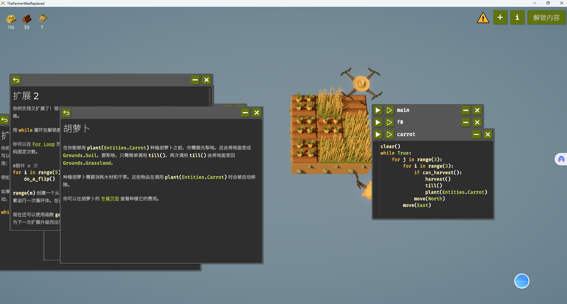Click the plant(Entities.Carrot) line in carrot code
567x304 pixels.
[x=456, y=192]
